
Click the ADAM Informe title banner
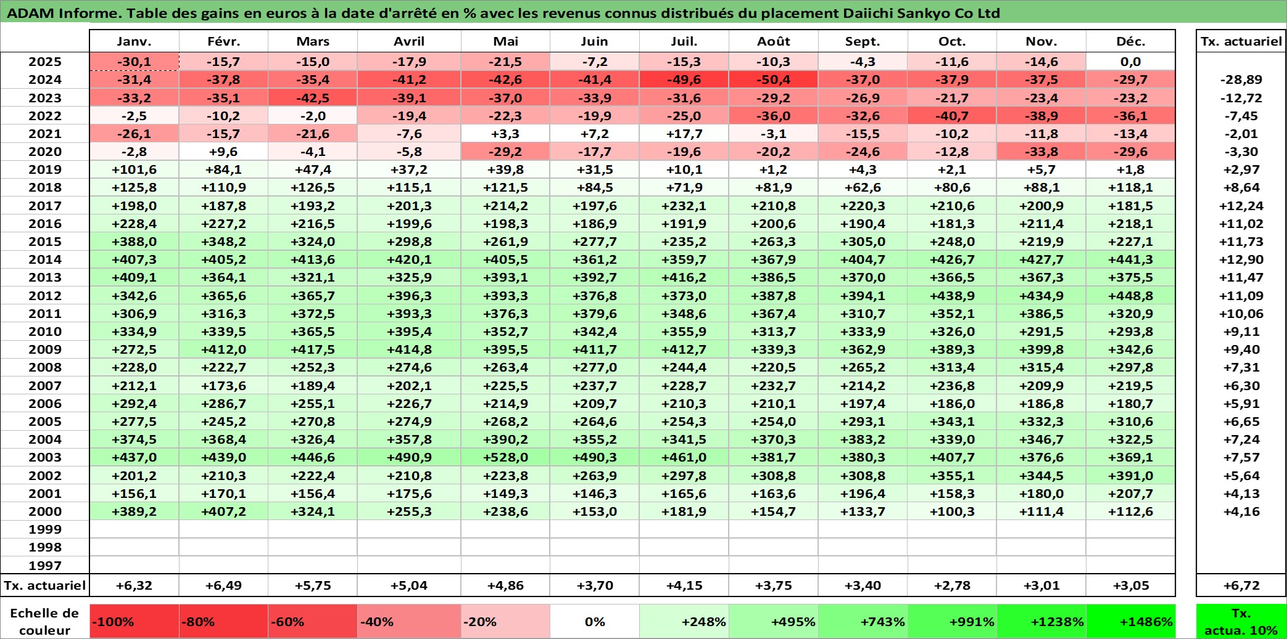[x=643, y=12]
